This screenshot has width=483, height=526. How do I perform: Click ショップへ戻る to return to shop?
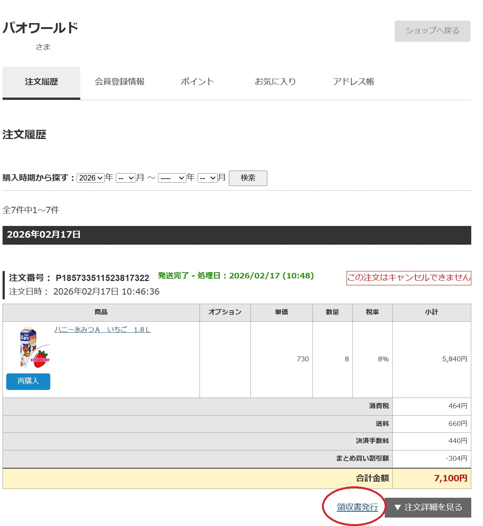pyautogui.click(x=432, y=31)
